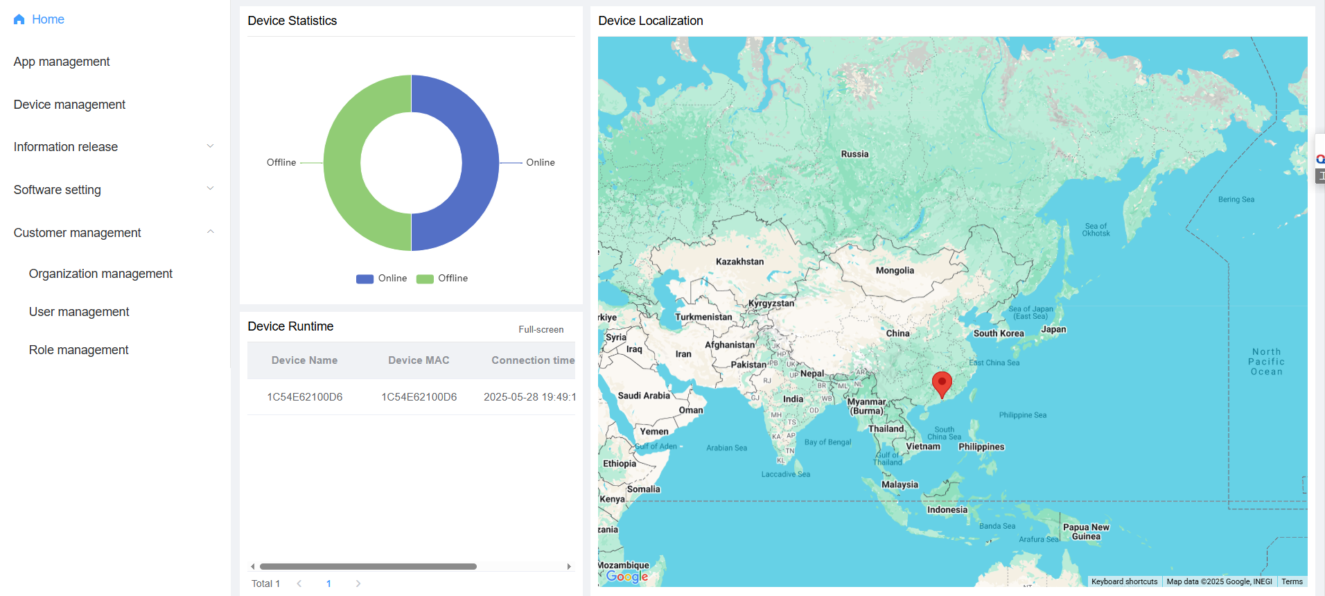
Task: Open map Keyboard shortcuts button
Action: (x=1124, y=581)
